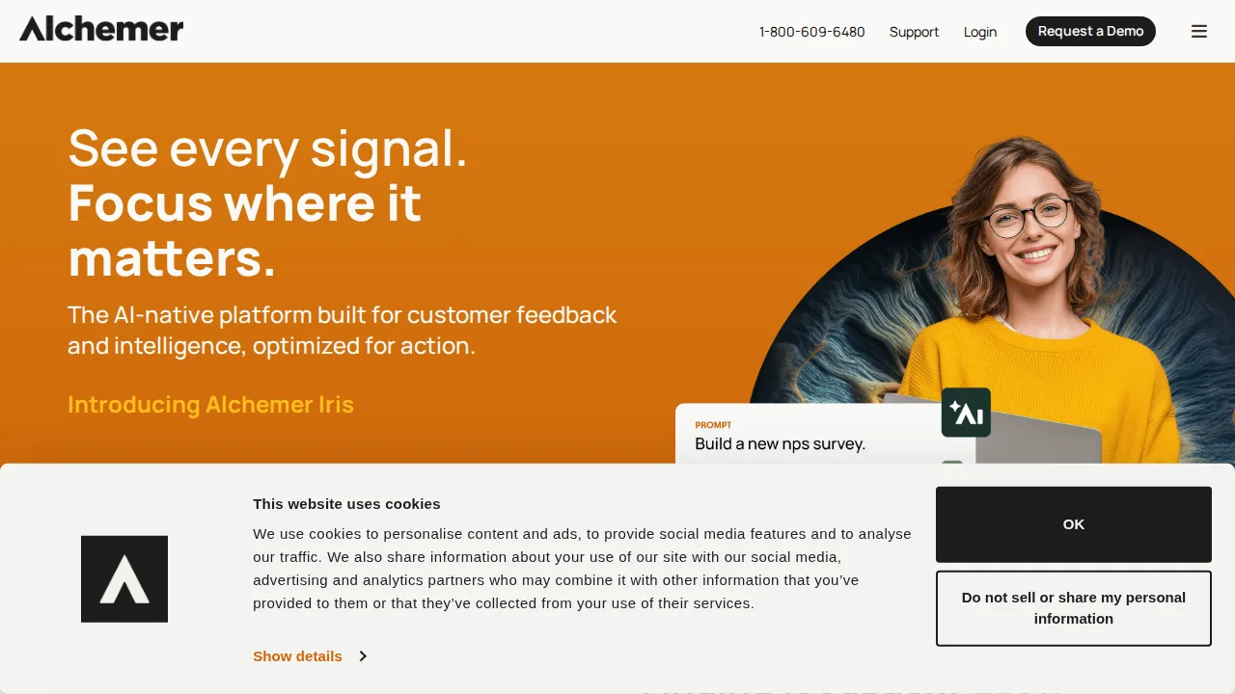Screen dimensions: 1235x694
Task: Click the Request a Demo button
Action: pos(1090,31)
